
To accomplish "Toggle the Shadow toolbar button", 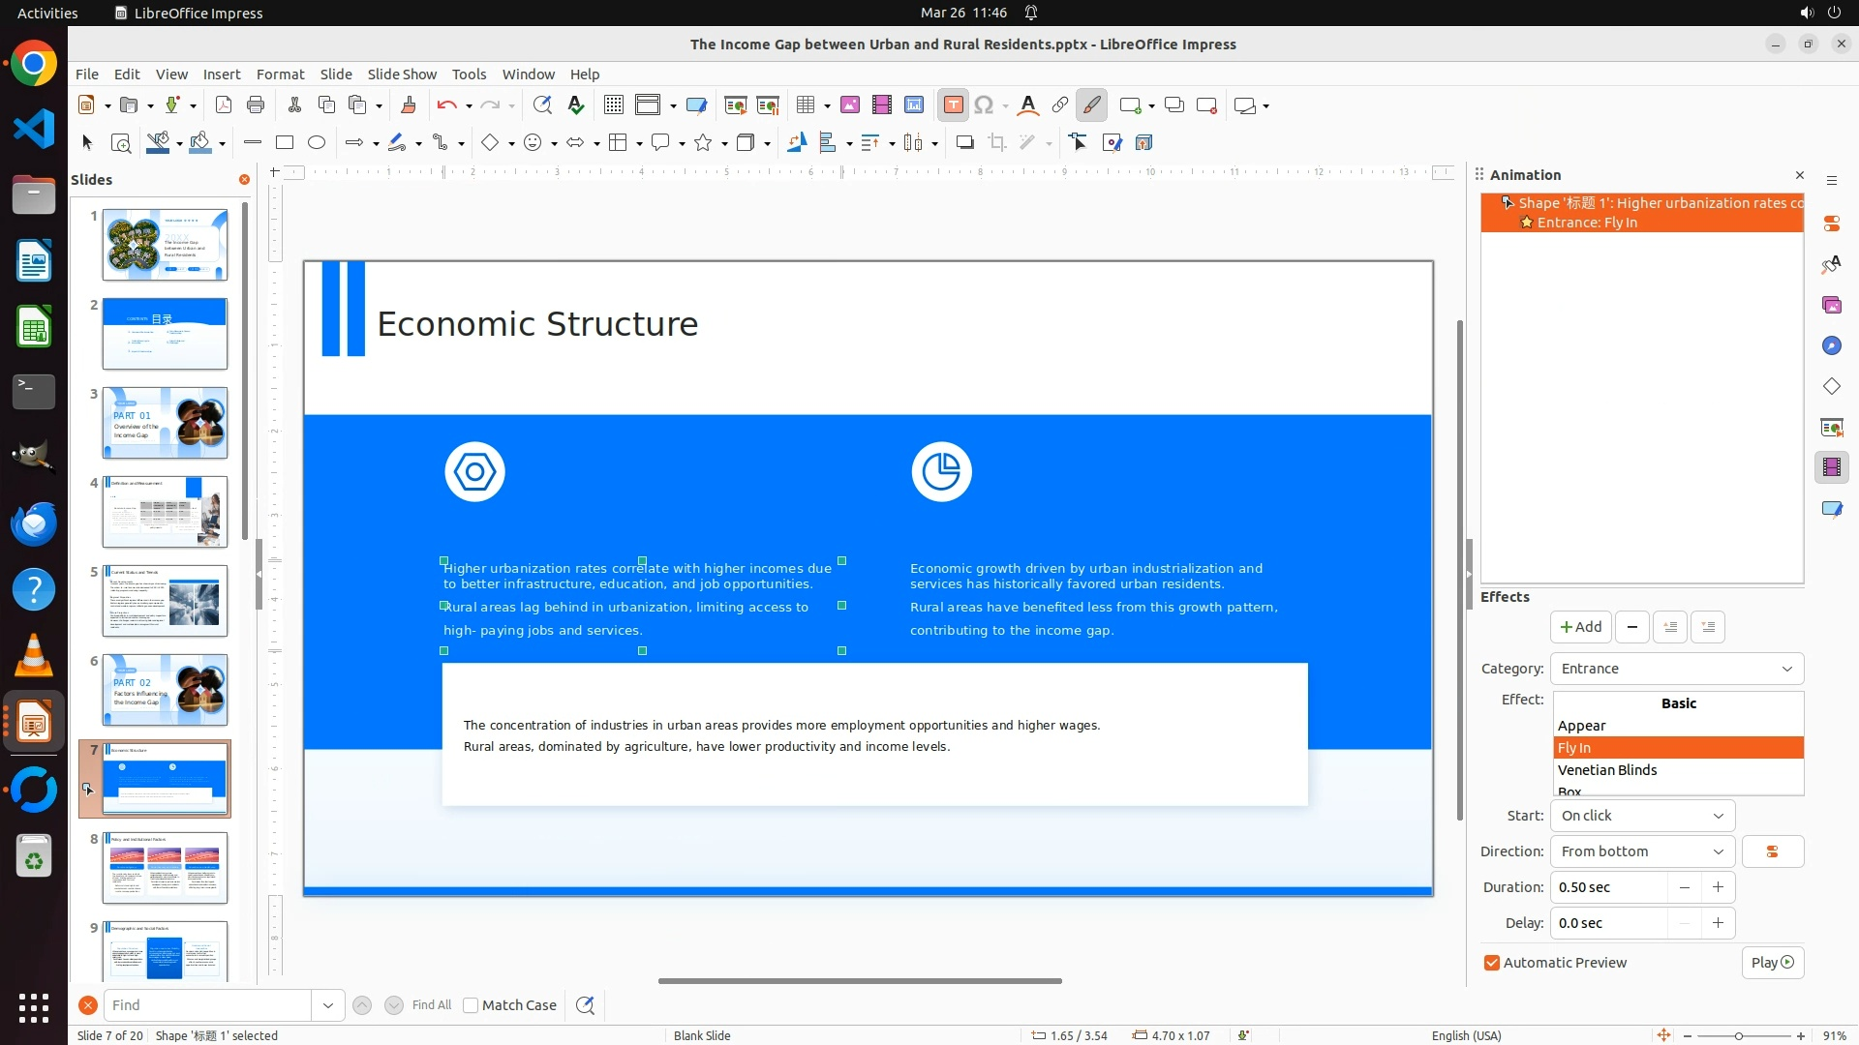I will click(964, 143).
